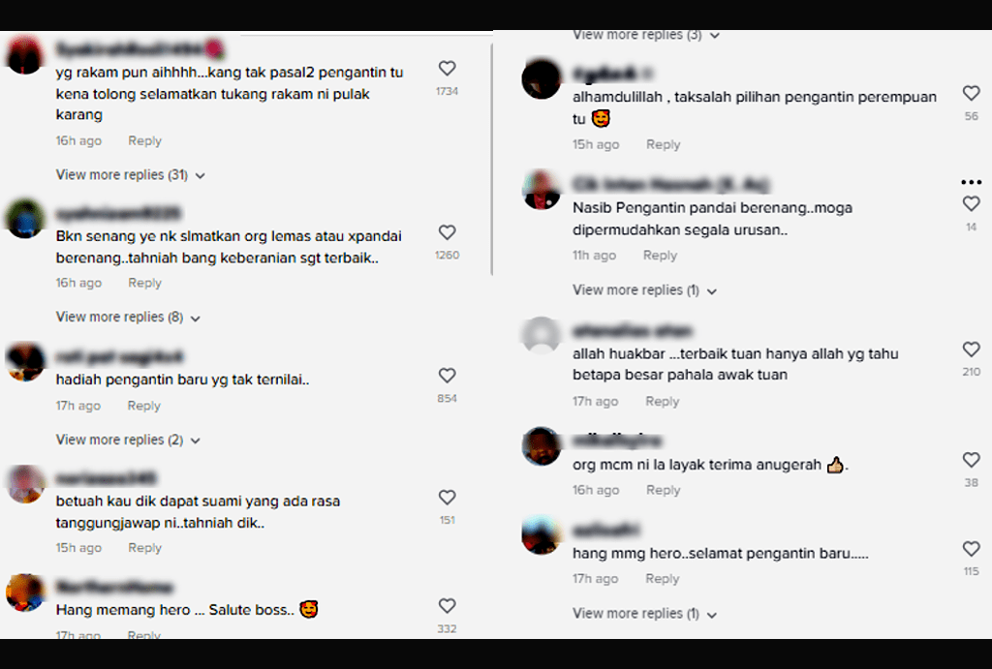Reply to the 'yg rakam pun' comment
The width and height of the screenshot is (992, 669).
pos(145,141)
